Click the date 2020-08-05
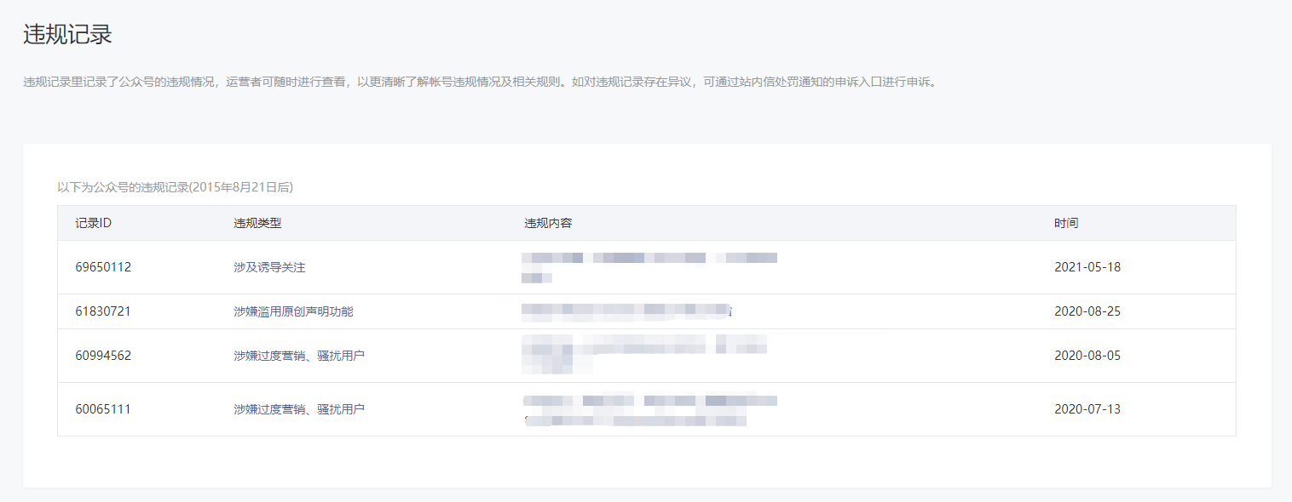The image size is (1292, 502). (x=1087, y=356)
